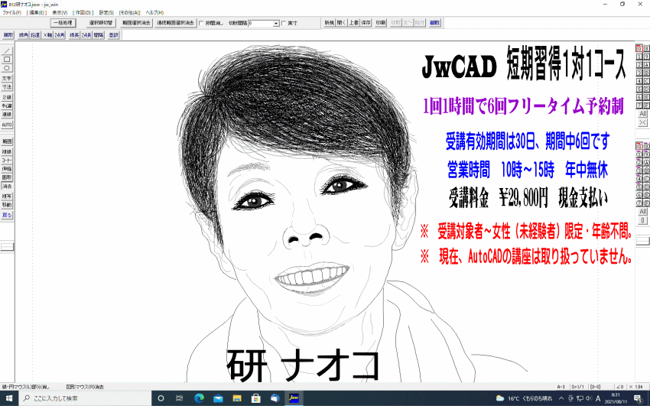Click the 保存 save button

point(366,23)
